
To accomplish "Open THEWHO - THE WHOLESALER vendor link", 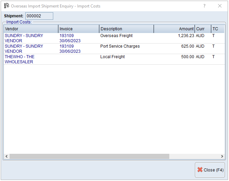I will coord(19,59).
